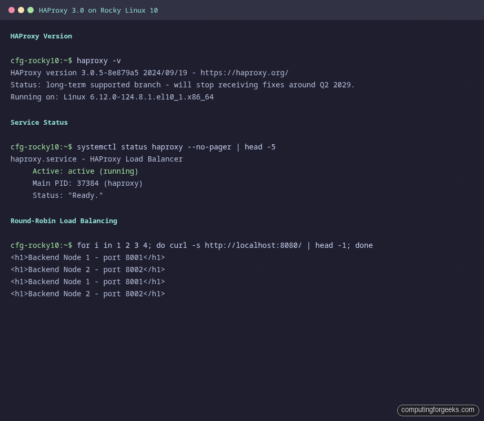Screen dimensions: 484x421
Task: Select the long-term supported branch status line
Action: tap(181, 85)
